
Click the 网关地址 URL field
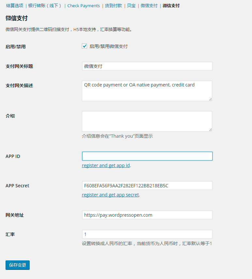coord(147,215)
